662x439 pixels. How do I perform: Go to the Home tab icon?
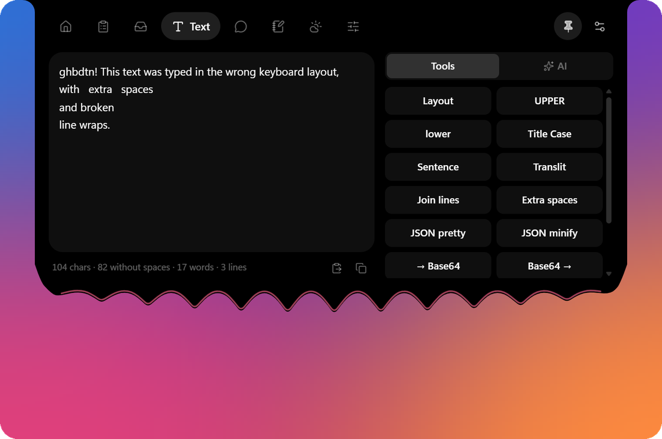(66, 27)
